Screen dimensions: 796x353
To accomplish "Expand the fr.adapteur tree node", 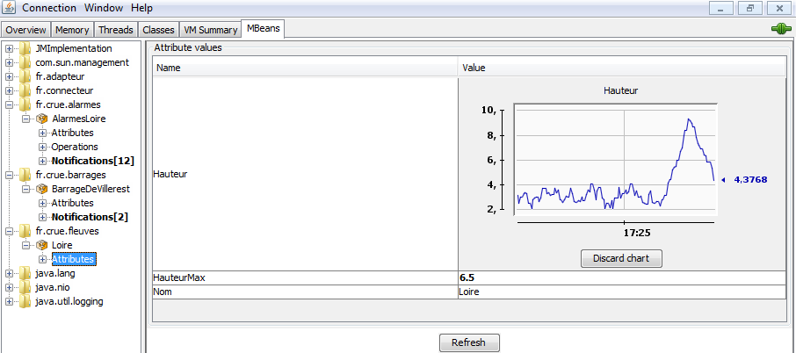I will click(9, 76).
